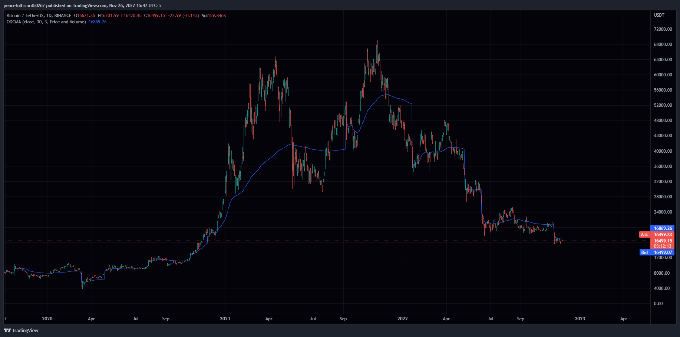
Task: Click the Ask price 16499.33 label
Action: (x=663, y=235)
